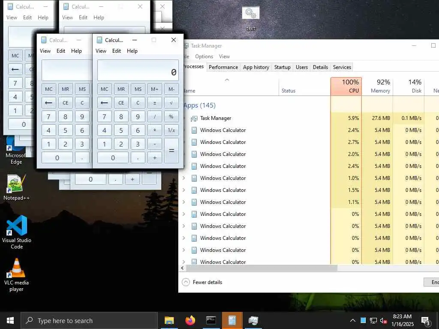Screen dimensions: 439x329
Task: Show hidden system tray icons
Action: point(353,320)
